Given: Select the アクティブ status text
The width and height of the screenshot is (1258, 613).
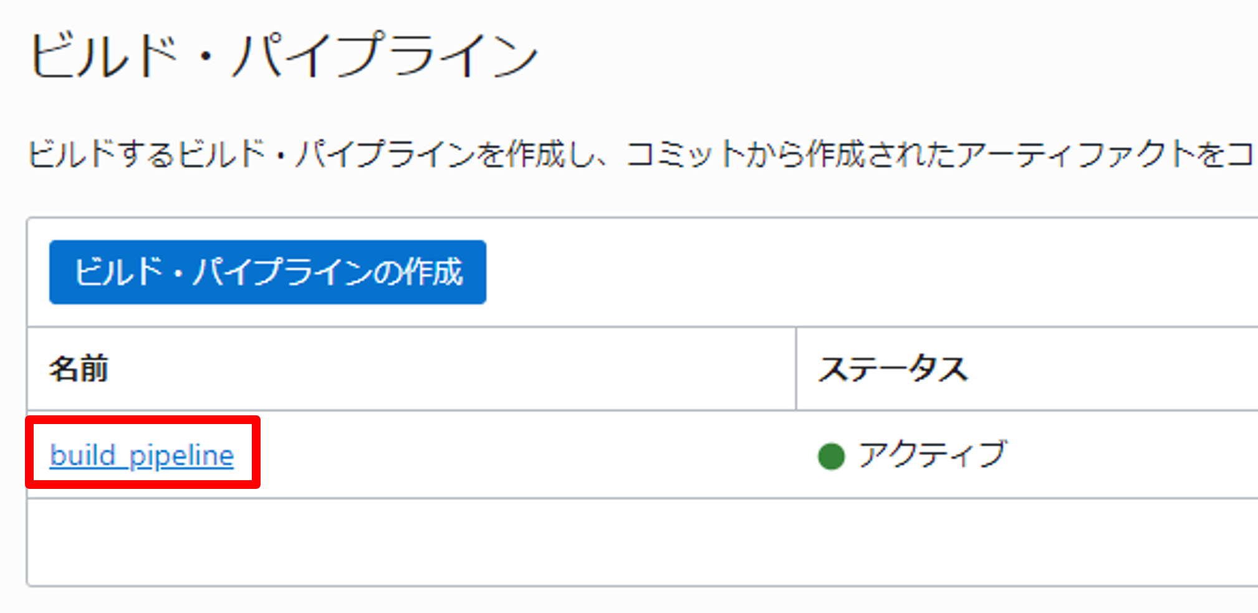Looking at the screenshot, I should pyautogui.click(x=932, y=455).
